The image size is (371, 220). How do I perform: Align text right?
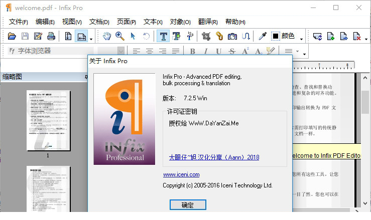point(162,51)
